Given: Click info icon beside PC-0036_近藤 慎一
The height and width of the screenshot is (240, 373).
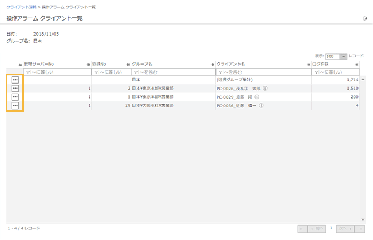Looking at the screenshot, I should 261,105.
